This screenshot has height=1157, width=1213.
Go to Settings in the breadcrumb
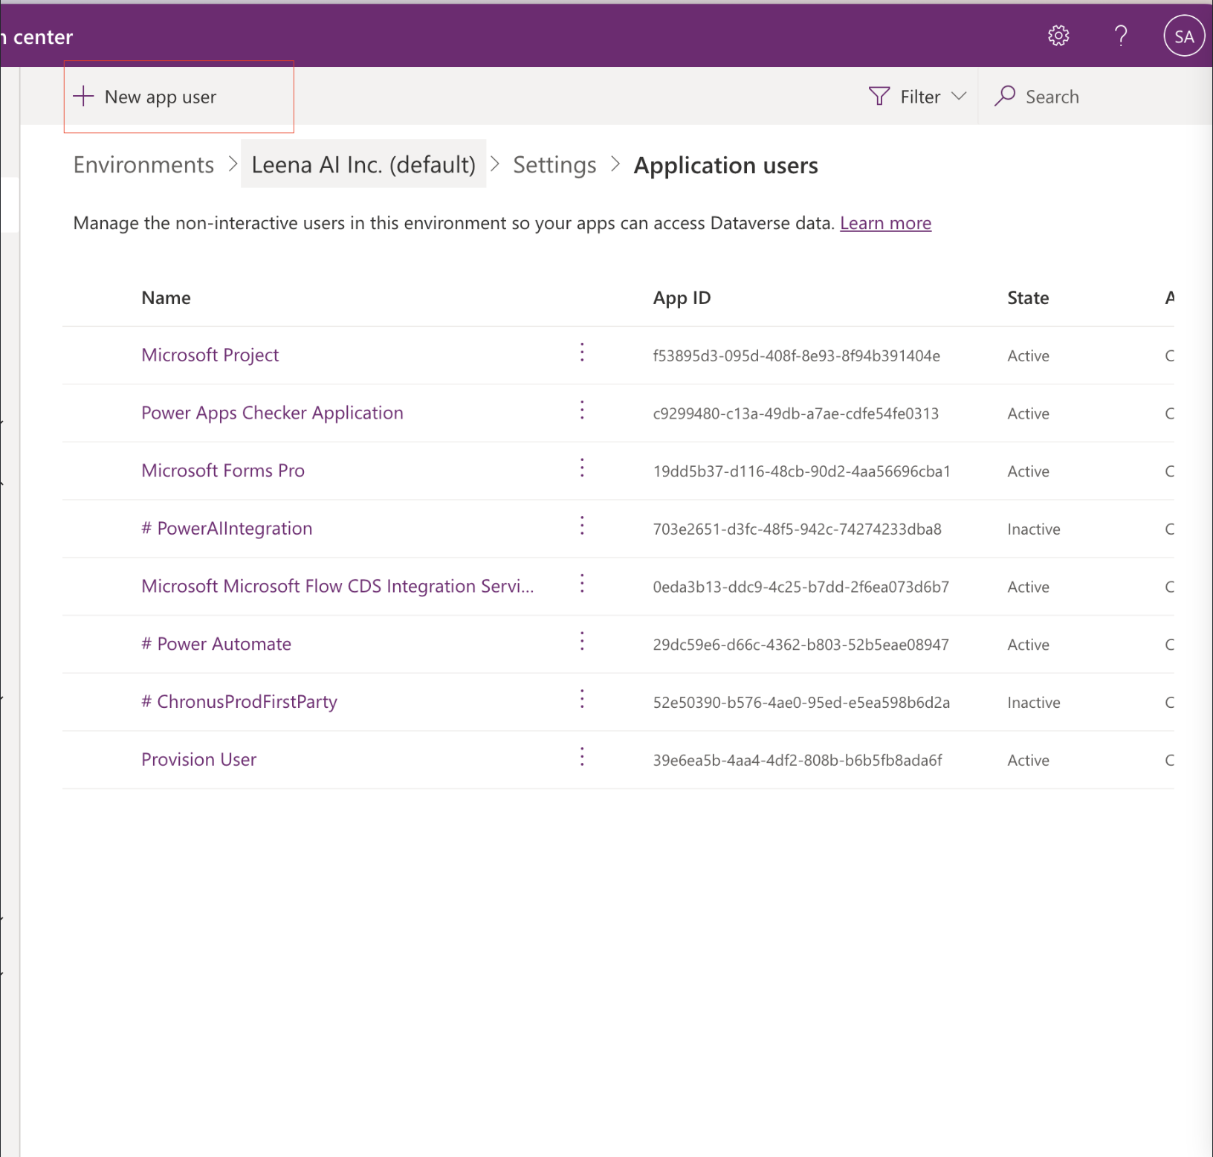pyautogui.click(x=554, y=165)
